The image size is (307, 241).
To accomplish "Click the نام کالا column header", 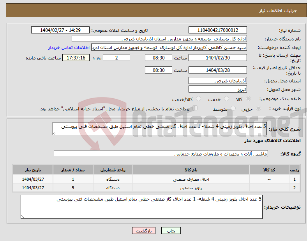I will 191,170.
